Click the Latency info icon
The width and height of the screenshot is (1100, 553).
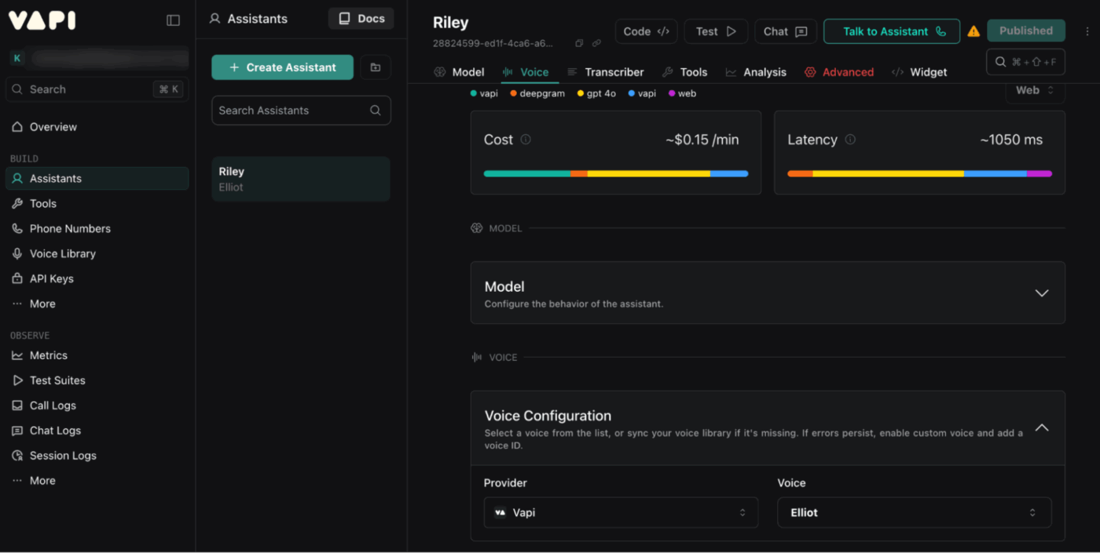(x=850, y=140)
